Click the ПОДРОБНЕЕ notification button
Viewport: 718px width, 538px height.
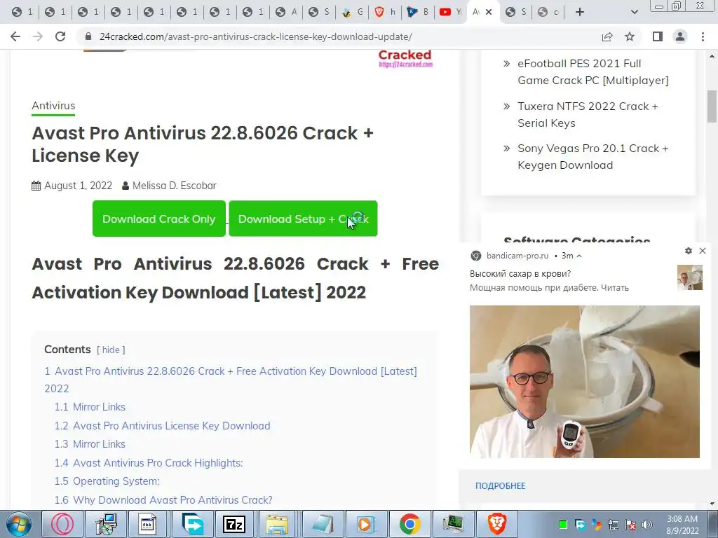point(500,486)
